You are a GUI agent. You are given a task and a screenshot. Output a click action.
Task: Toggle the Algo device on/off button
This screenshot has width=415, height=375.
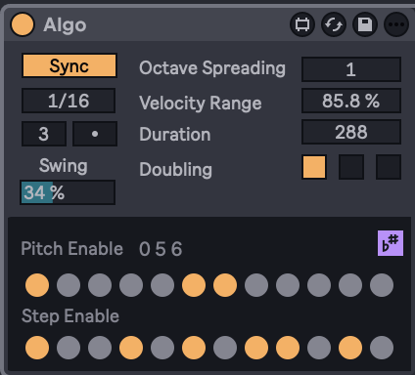[23, 24]
